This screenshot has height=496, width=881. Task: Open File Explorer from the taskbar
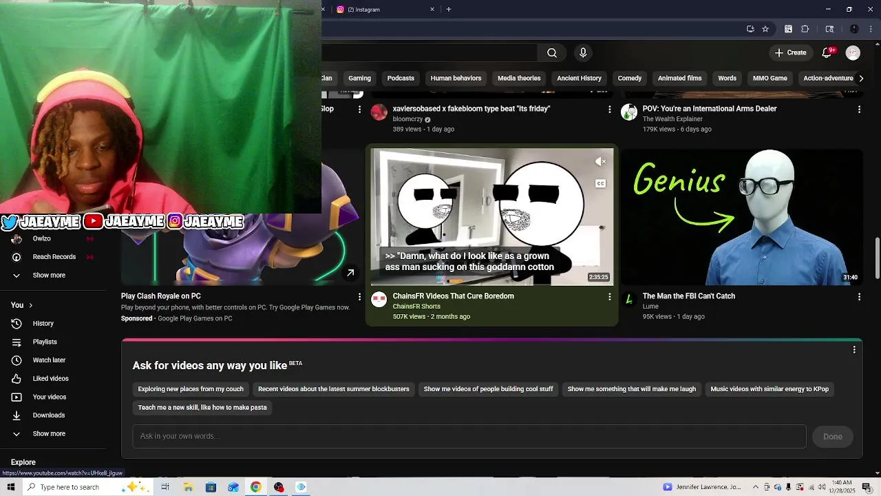pos(188,487)
